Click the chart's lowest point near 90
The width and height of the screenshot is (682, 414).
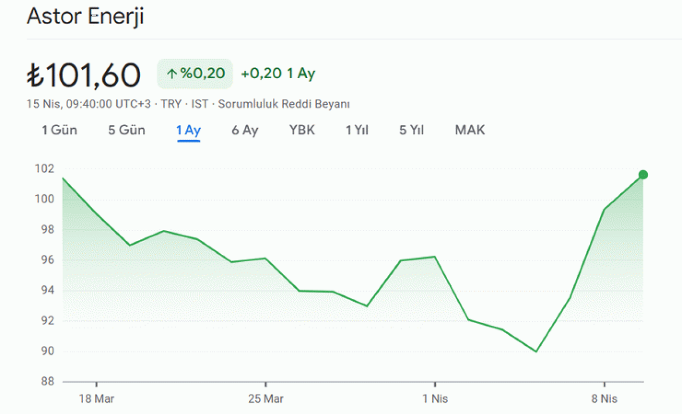(x=536, y=352)
